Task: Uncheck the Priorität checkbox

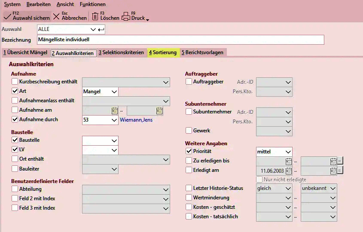Action: [x=189, y=151]
